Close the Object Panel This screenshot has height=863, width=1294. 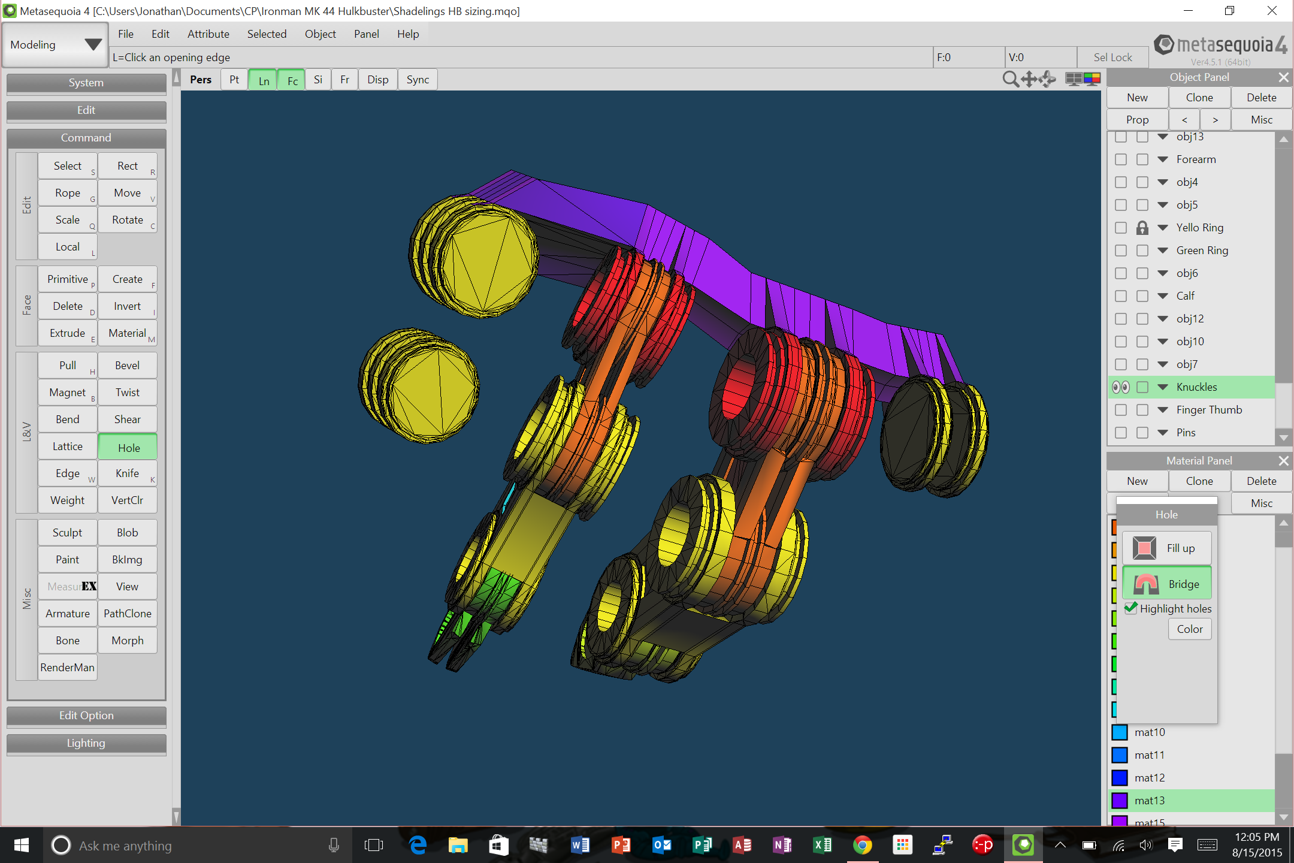[x=1283, y=77]
